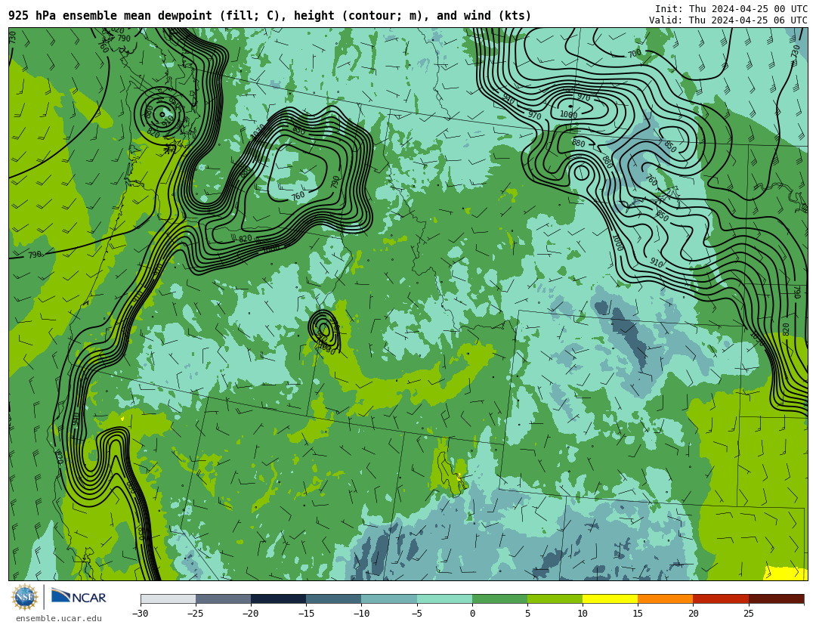This screenshot has height=628, width=816.
Task: Pick the dark brown above-25 colorbar swatch
Action: 777,599
